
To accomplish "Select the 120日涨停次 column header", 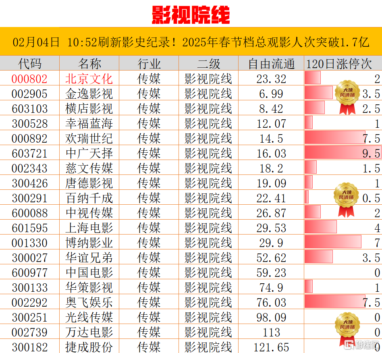I will tap(339, 64).
